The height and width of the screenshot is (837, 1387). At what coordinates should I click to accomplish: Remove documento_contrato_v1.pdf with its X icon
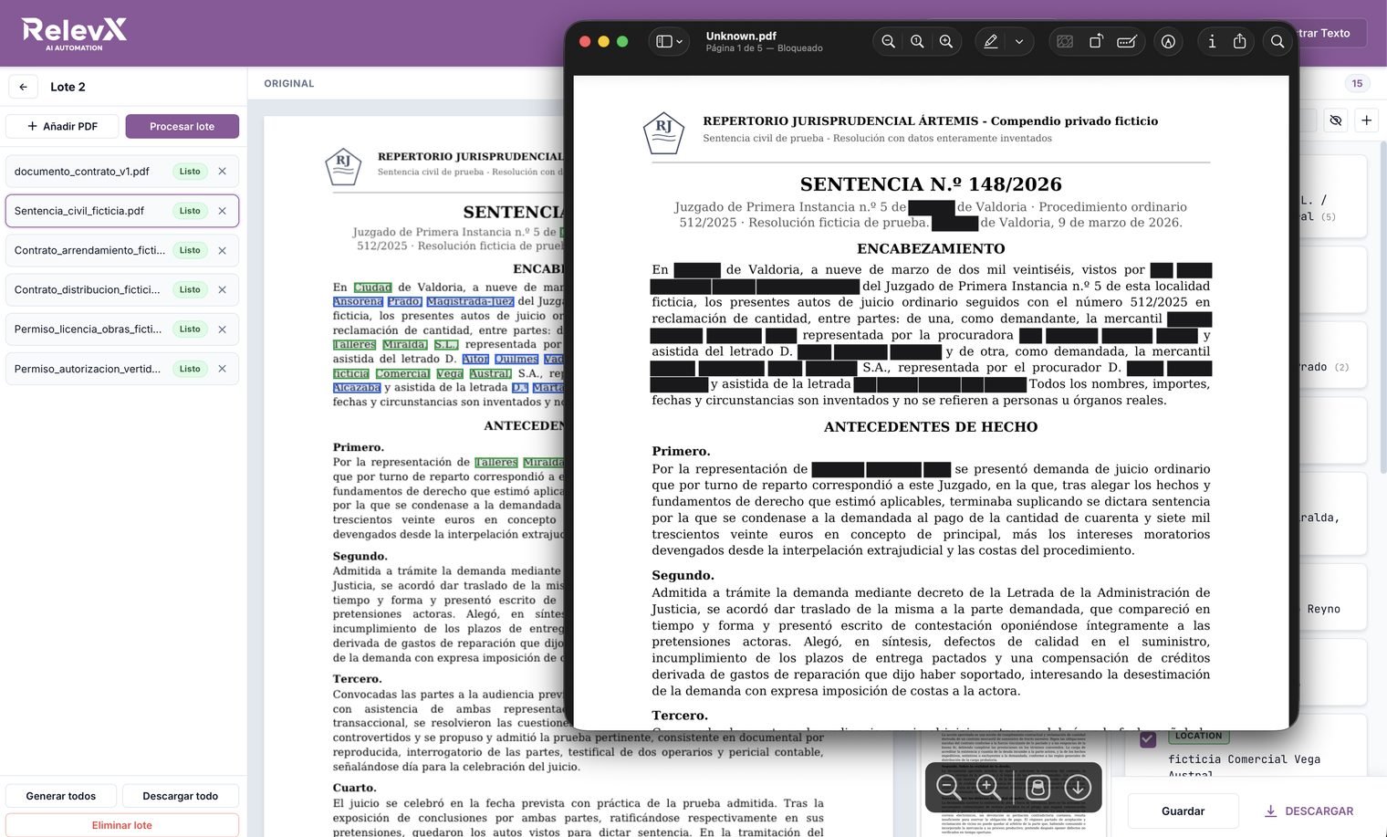click(x=222, y=172)
